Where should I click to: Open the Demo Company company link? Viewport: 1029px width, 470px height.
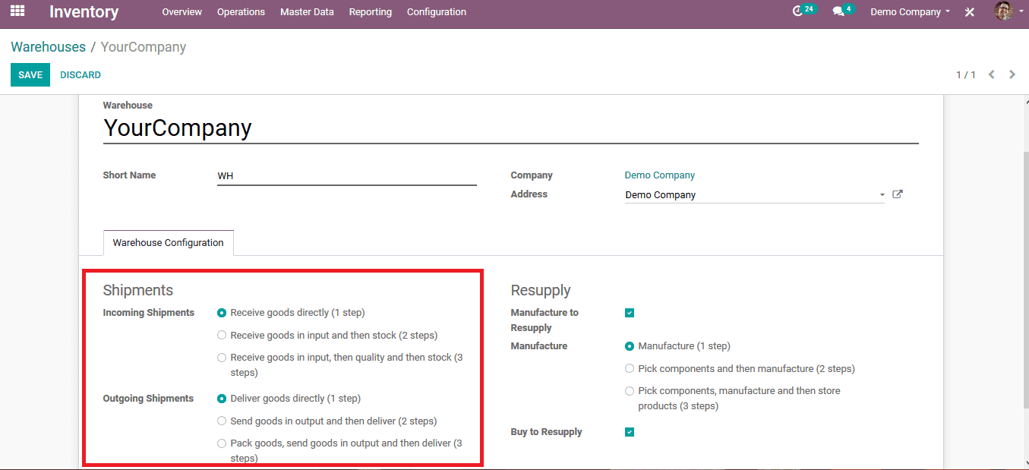click(660, 175)
